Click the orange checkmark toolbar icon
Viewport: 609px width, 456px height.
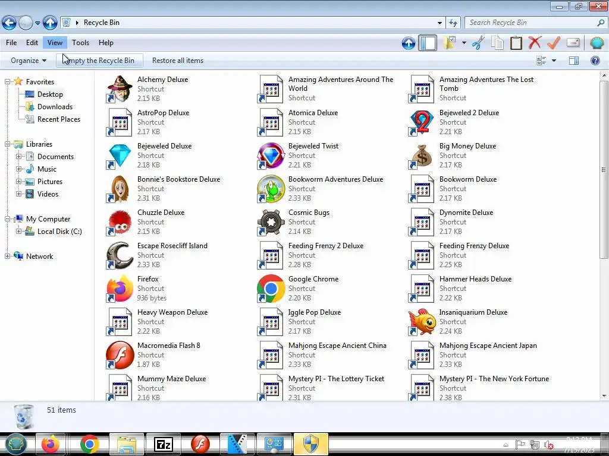coord(554,42)
